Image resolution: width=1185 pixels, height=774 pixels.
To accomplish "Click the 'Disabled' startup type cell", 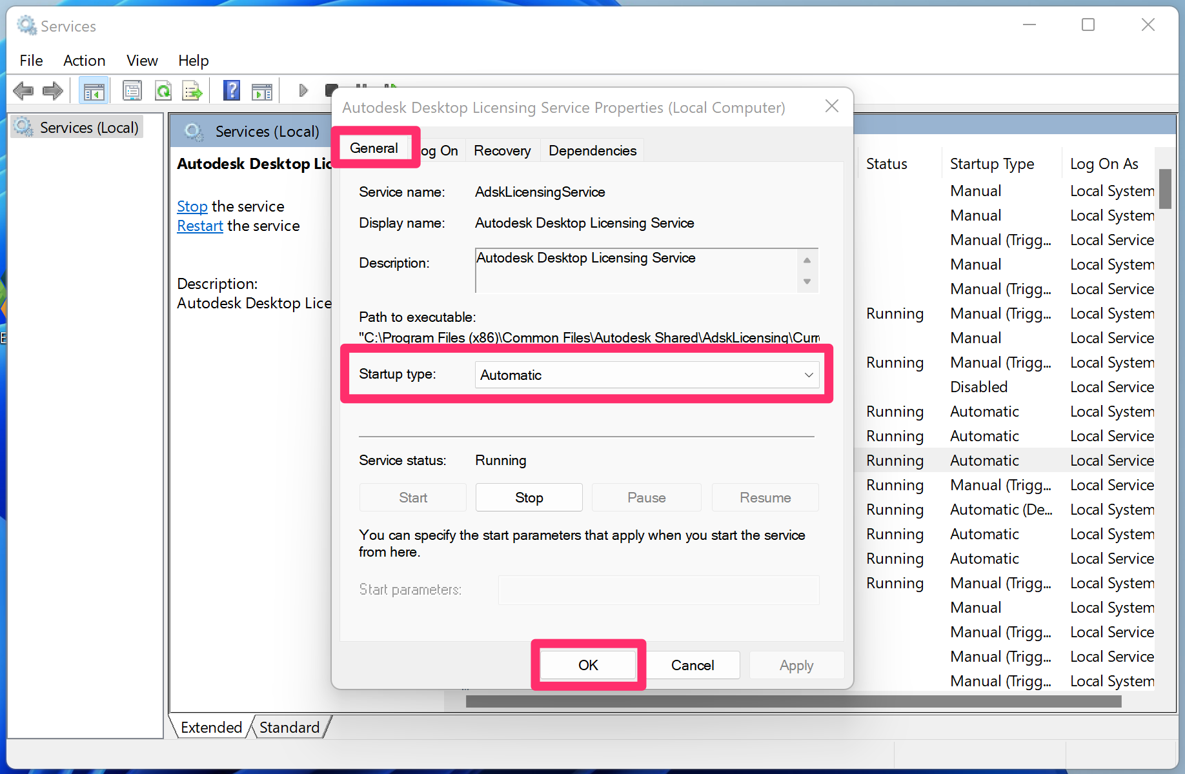I will coord(978,387).
